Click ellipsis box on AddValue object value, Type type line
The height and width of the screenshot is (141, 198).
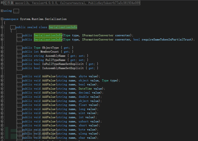click(x=20, y=81)
